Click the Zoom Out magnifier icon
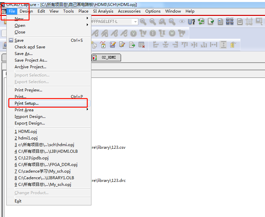This screenshot has width=265, height=217. click(x=153, y=22)
